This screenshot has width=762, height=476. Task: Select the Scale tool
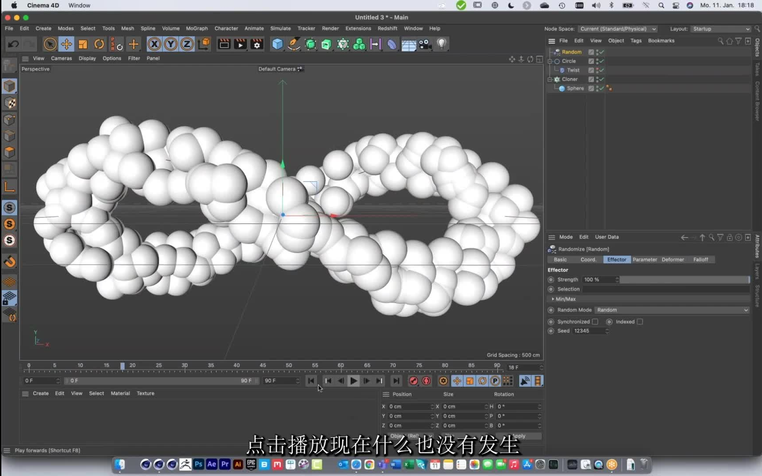click(x=82, y=44)
